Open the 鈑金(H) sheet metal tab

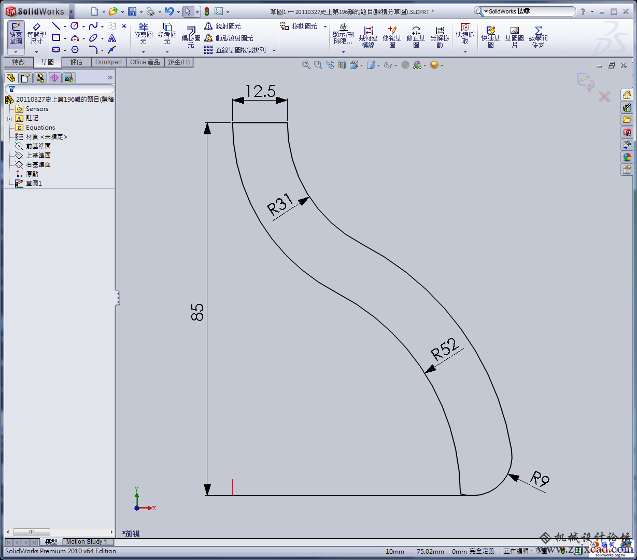[x=179, y=62]
